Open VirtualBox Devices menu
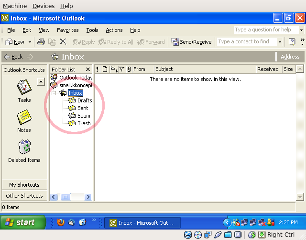Screen dimensions: 306x240 pyautogui.click(x=44, y=6)
